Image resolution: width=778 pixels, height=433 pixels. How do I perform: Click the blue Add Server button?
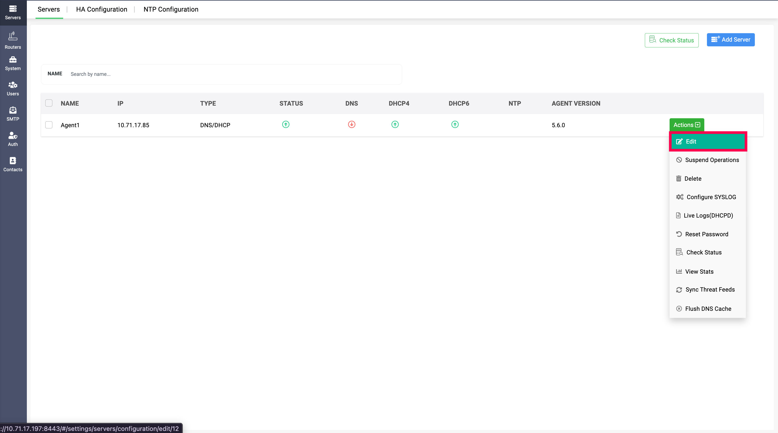(730, 40)
